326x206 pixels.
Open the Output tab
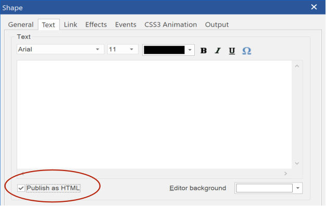(217, 25)
